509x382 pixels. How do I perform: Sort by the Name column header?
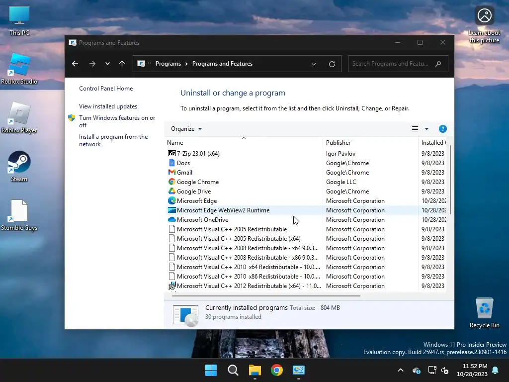[x=244, y=143]
